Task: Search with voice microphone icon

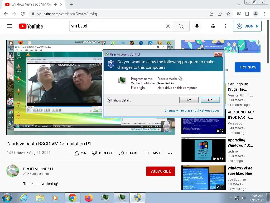Action: (x=197, y=26)
